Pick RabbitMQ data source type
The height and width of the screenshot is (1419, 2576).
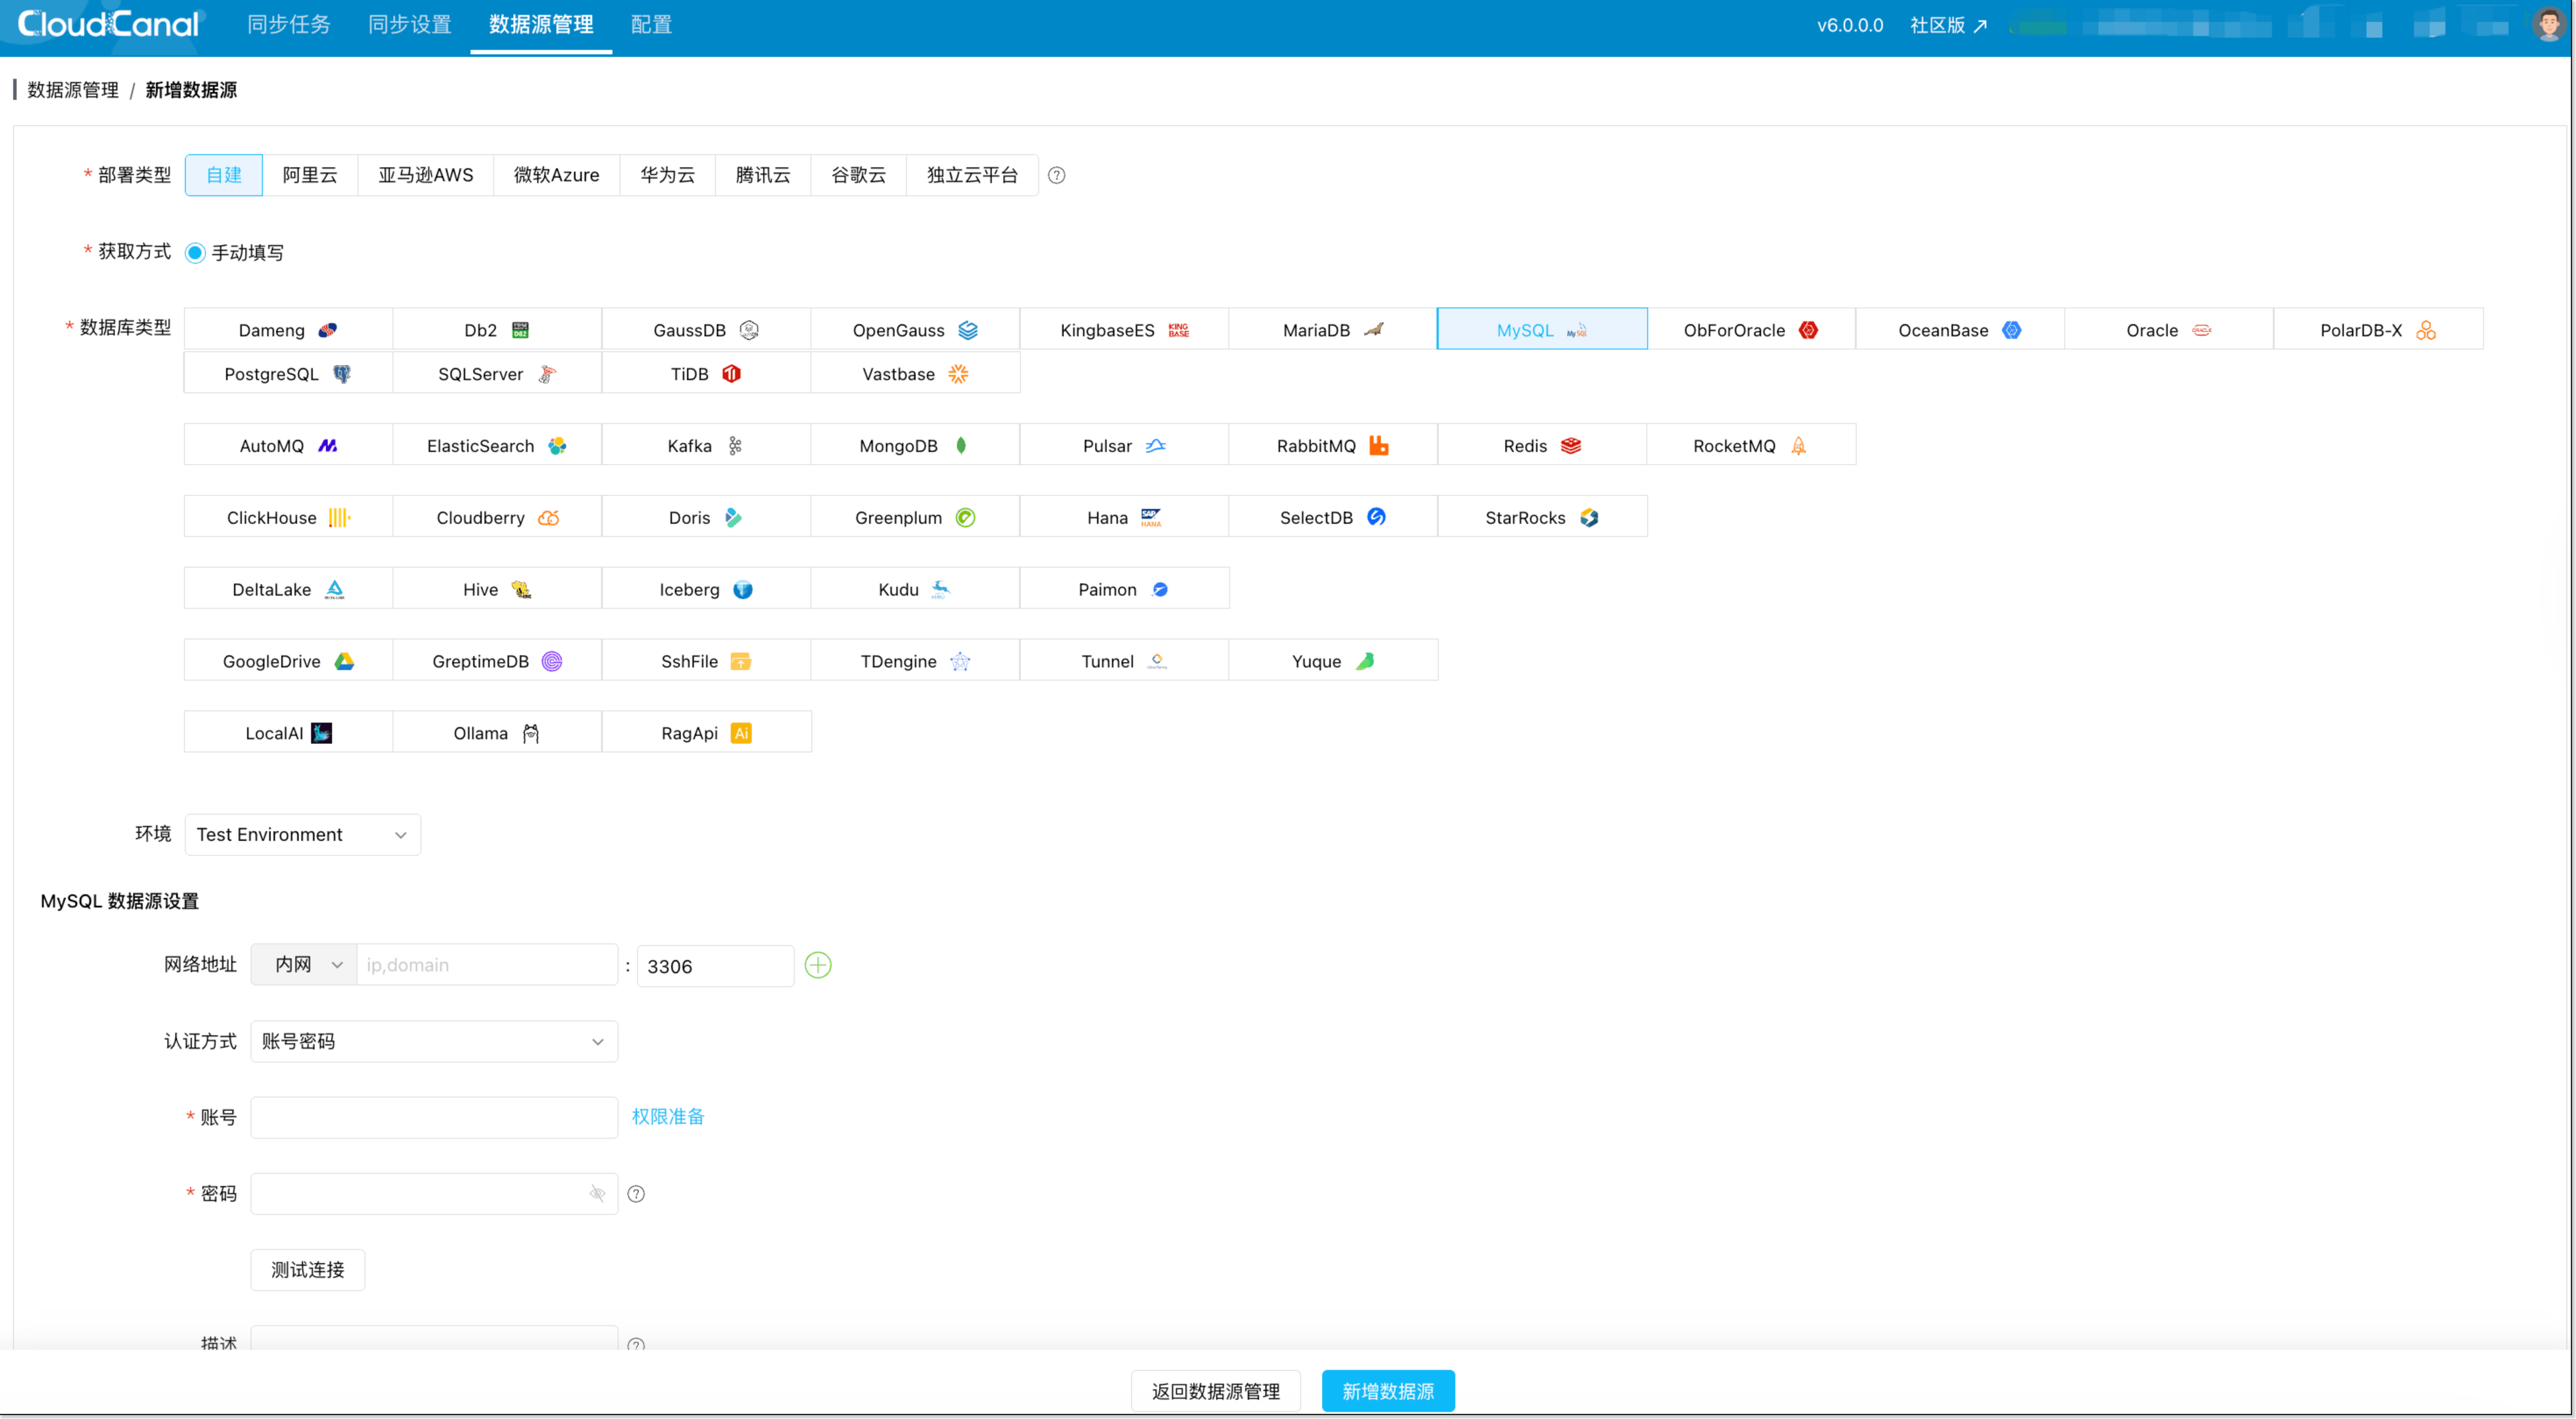point(1333,446)
